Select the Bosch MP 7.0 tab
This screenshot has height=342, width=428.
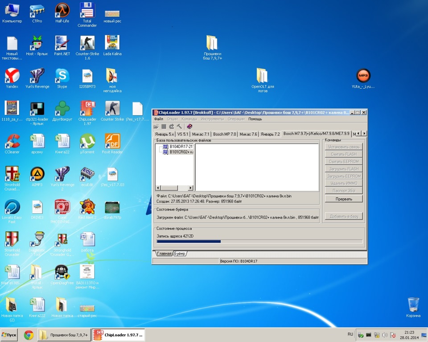(224, 134)
